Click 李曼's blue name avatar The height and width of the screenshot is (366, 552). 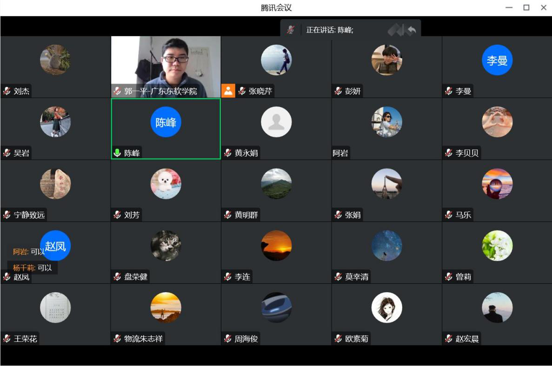coord(497,60)
